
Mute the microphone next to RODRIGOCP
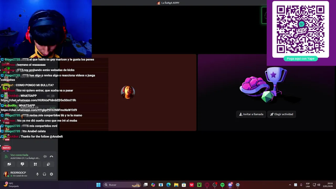click(37, 174)
